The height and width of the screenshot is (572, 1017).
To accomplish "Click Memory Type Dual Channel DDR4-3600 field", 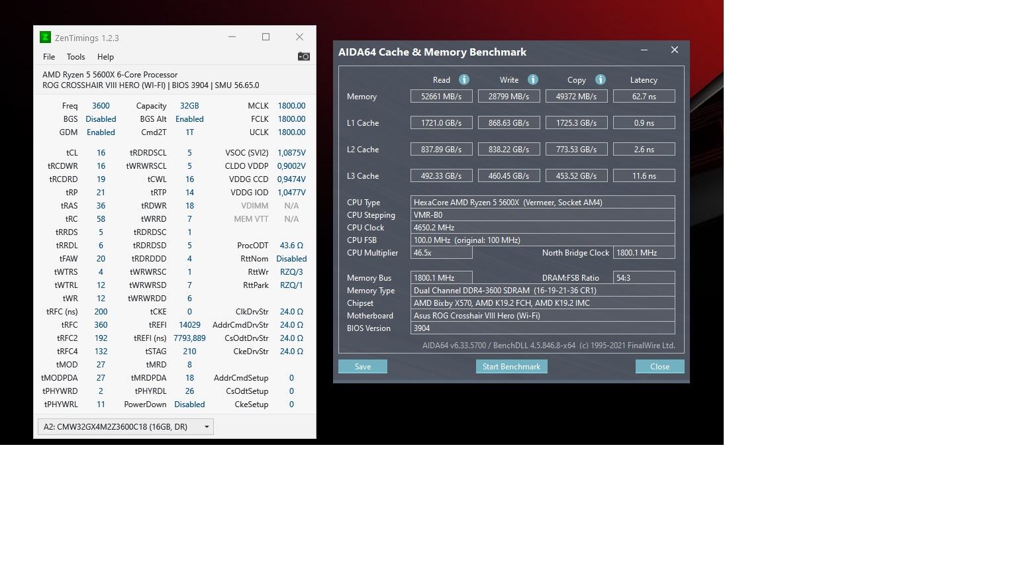I will pos(542,291).
